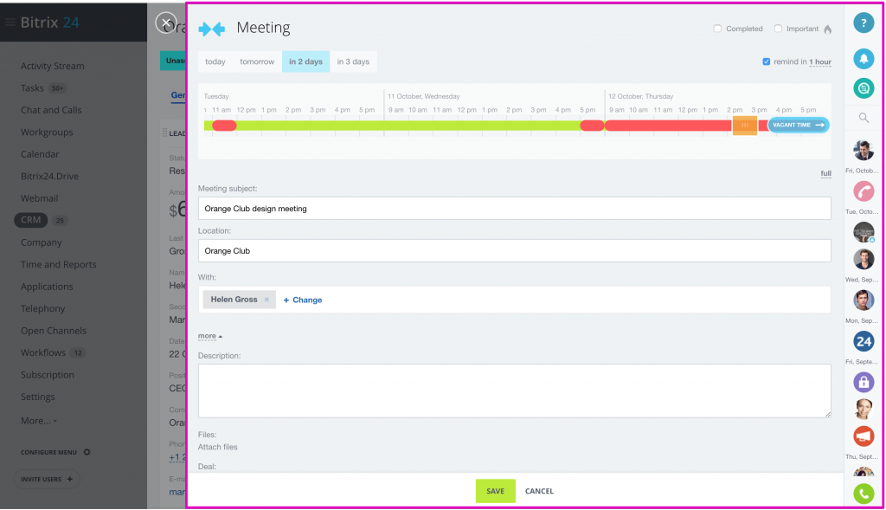
Task: Click the Bitrix 24 logo
Action: [x=49, y=23]
